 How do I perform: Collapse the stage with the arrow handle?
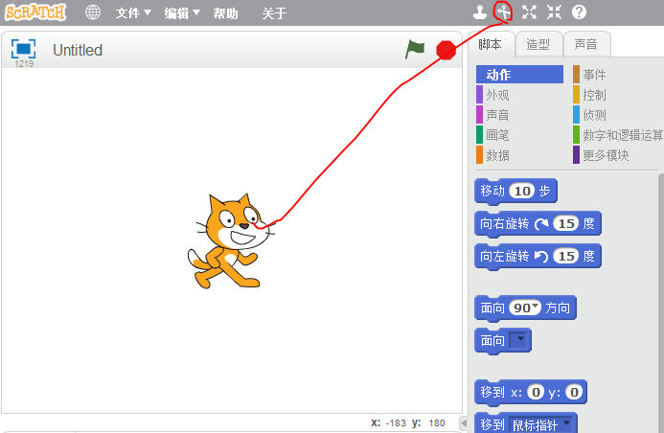[x=464, y=422]
